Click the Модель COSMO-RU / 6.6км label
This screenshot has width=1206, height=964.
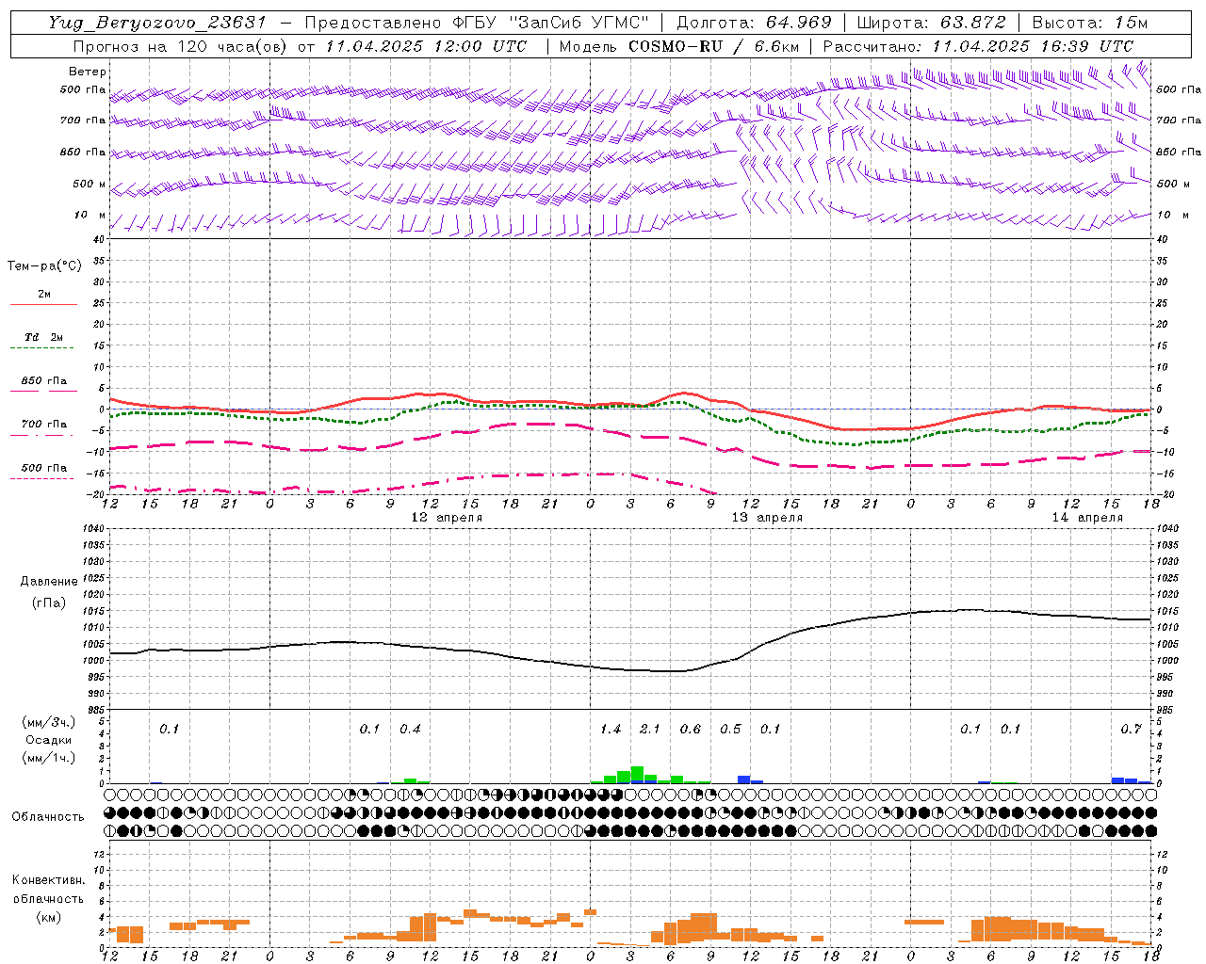tap(679, 46)
